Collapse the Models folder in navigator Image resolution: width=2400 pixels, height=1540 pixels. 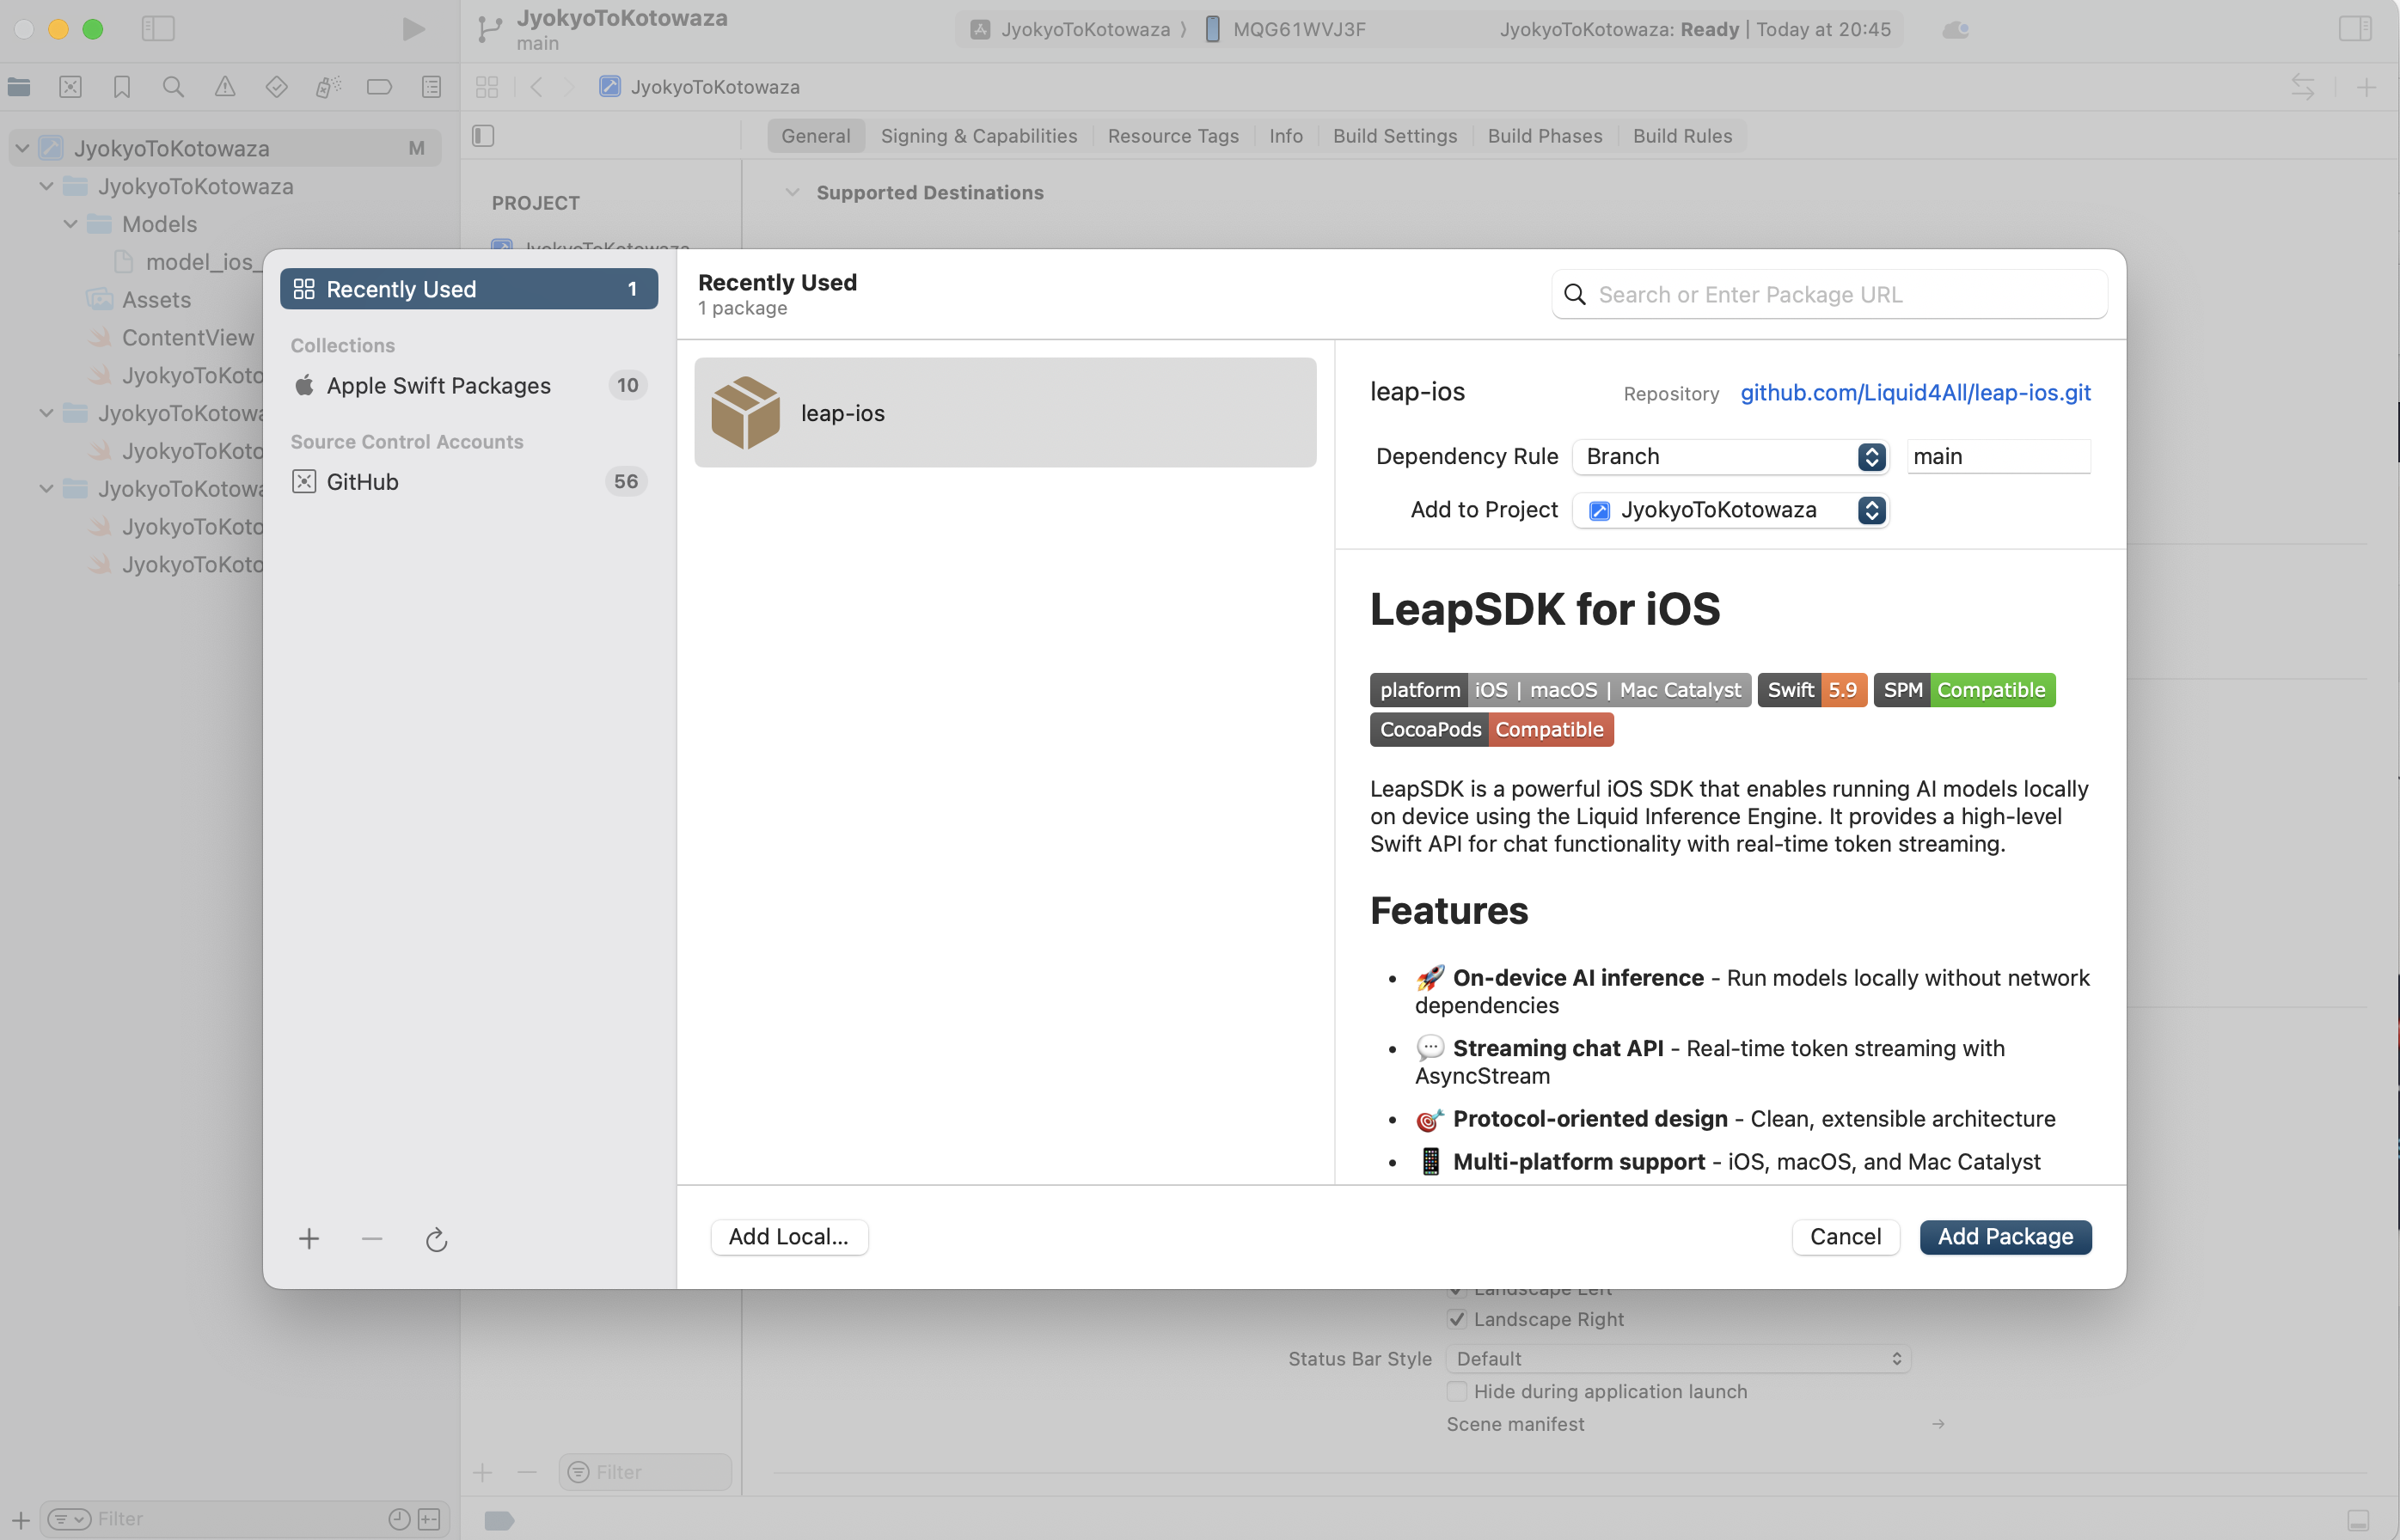click(71, 224)
